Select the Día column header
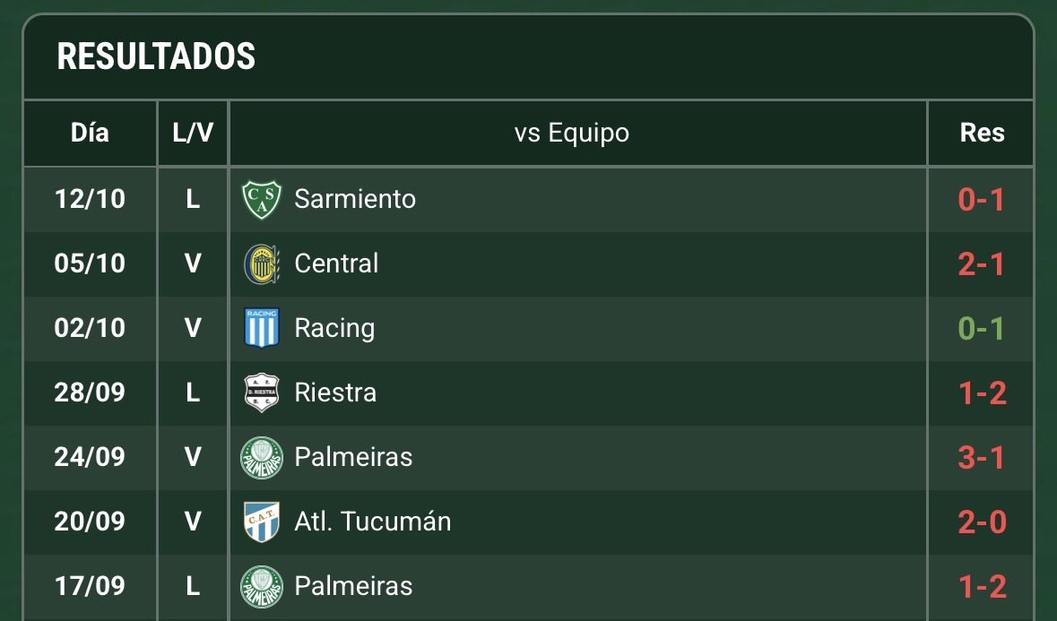Screen dimensions: 1057x621 (90, 133)
